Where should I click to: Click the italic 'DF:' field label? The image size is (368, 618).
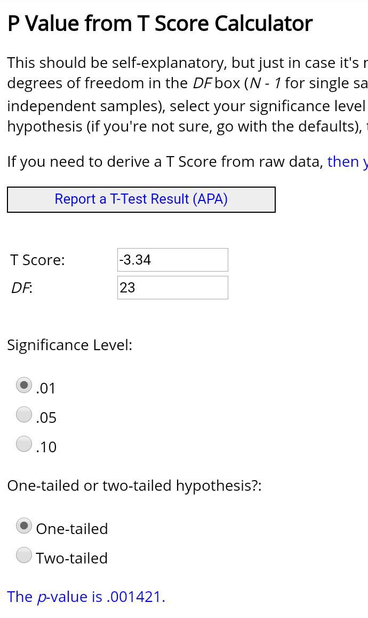22,288
